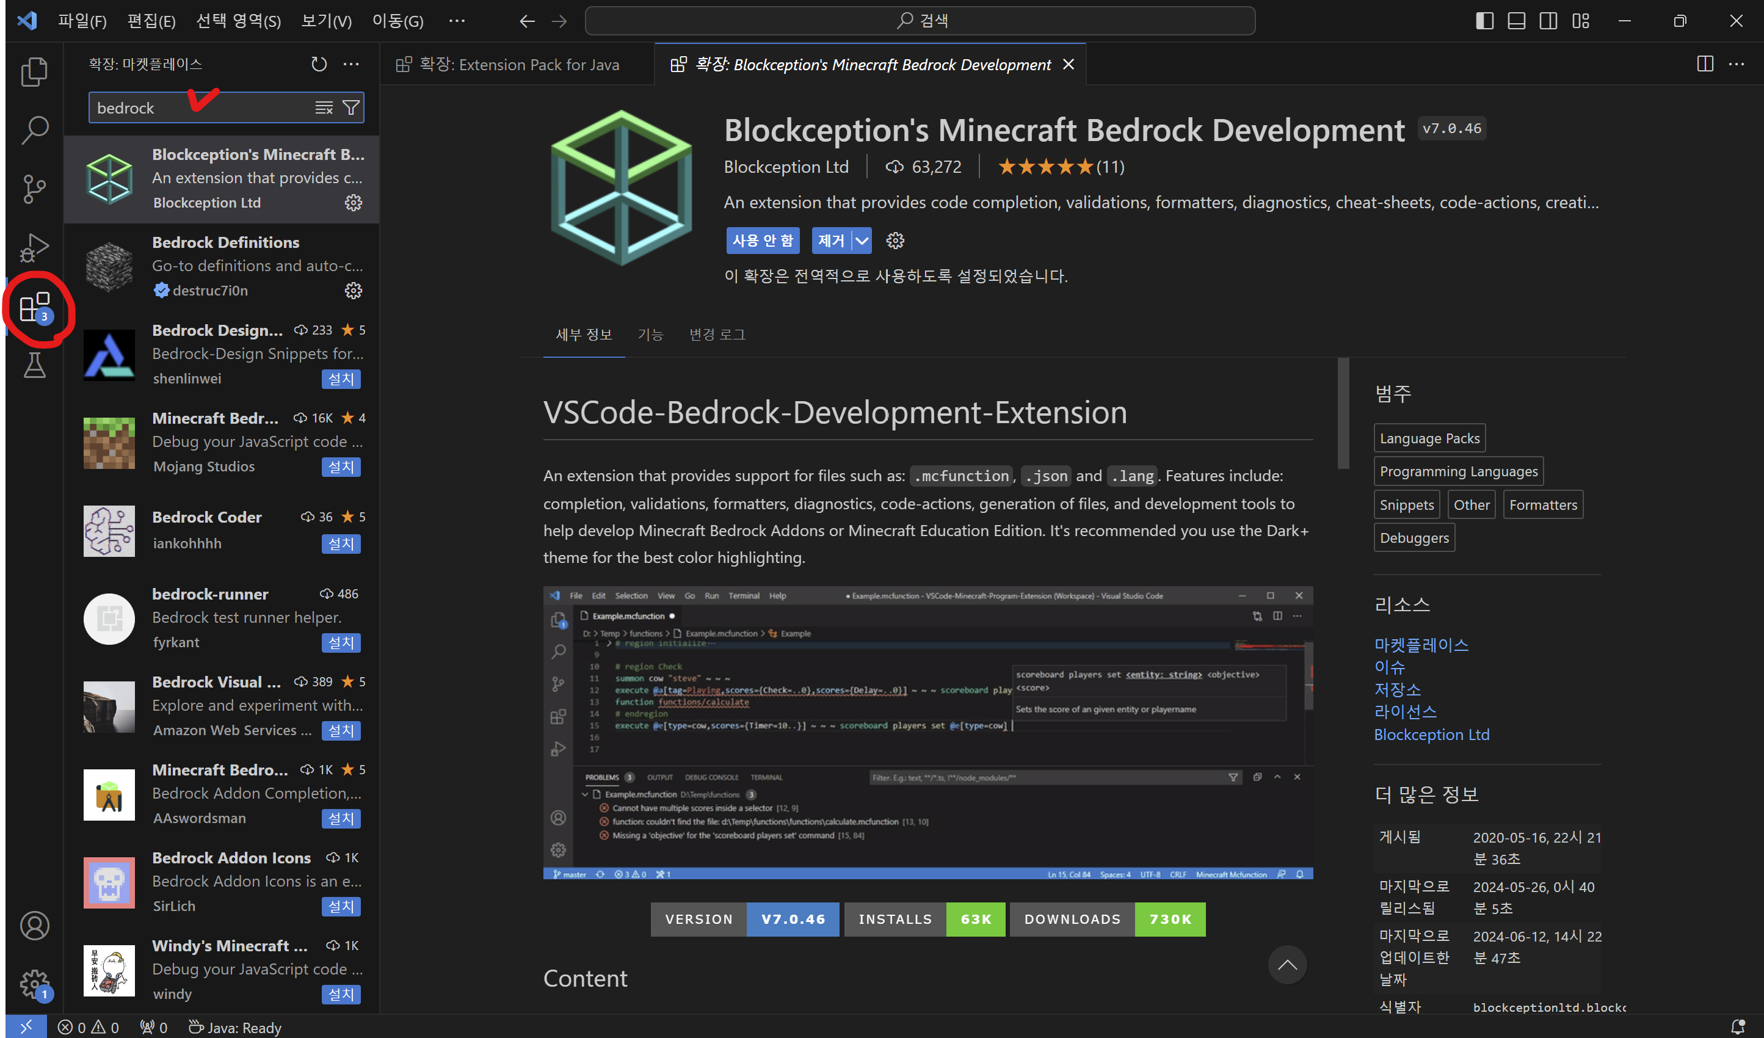Open manage gear for Blockception's Minecraft list item
Viewport: 1764px width, 1038px height.
point(353,202)
